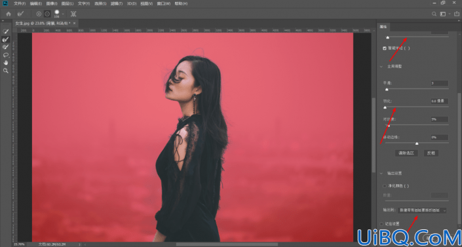This screenshot has height=247, width=462.
Task: Click the 反相 (Invert) button
Action: (x=431, y=153)
